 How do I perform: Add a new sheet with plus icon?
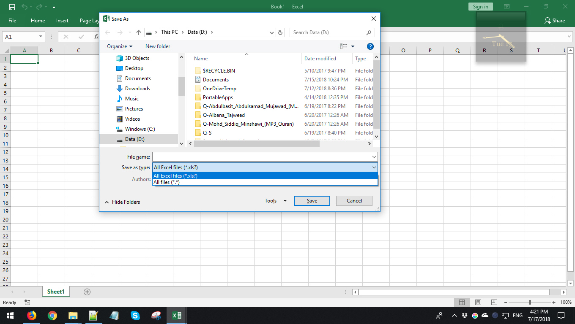tap(87, 292)
